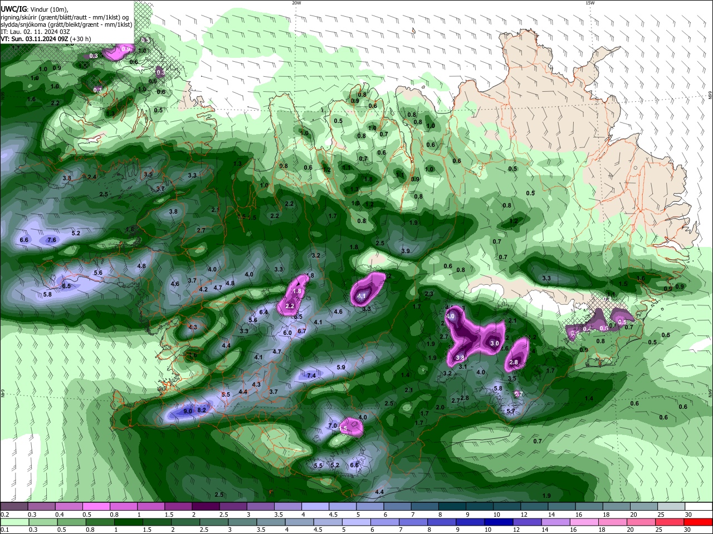Click the deep navy 10–12 rain legend swatch
713x534 pixels.
(x=497, y=522)
